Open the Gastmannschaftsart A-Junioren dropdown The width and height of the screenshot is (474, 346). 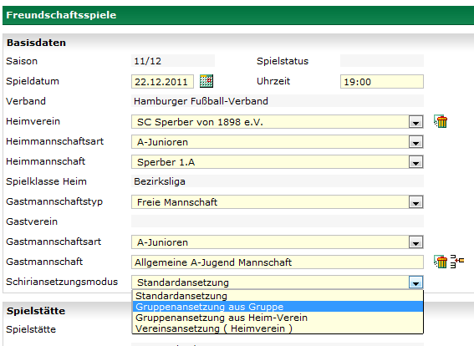tap(416, 242)
